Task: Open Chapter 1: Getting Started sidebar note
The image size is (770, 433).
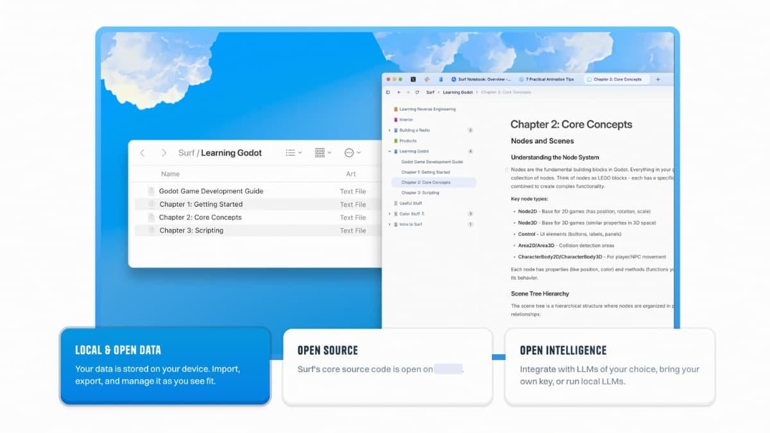Action: (x=425, y=172)
